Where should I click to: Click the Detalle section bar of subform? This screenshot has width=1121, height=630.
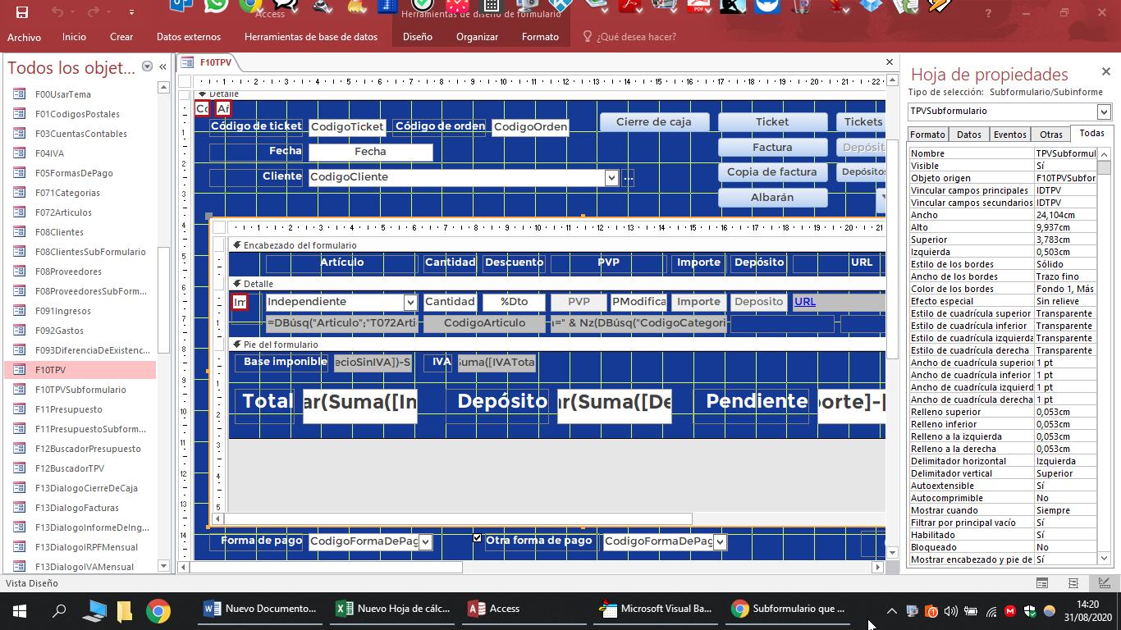click(556, 284)
